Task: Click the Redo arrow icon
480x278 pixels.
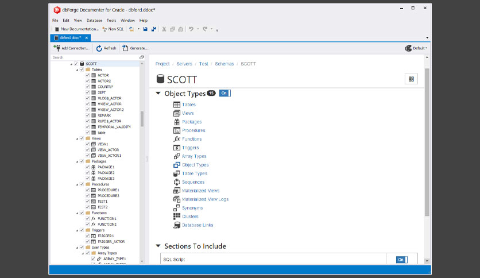Action: click(x=205, y=29)
